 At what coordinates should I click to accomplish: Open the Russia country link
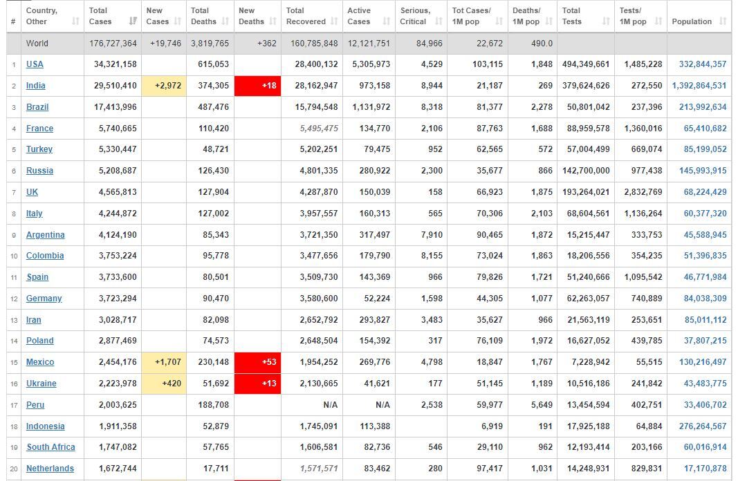tap(40, 171)
